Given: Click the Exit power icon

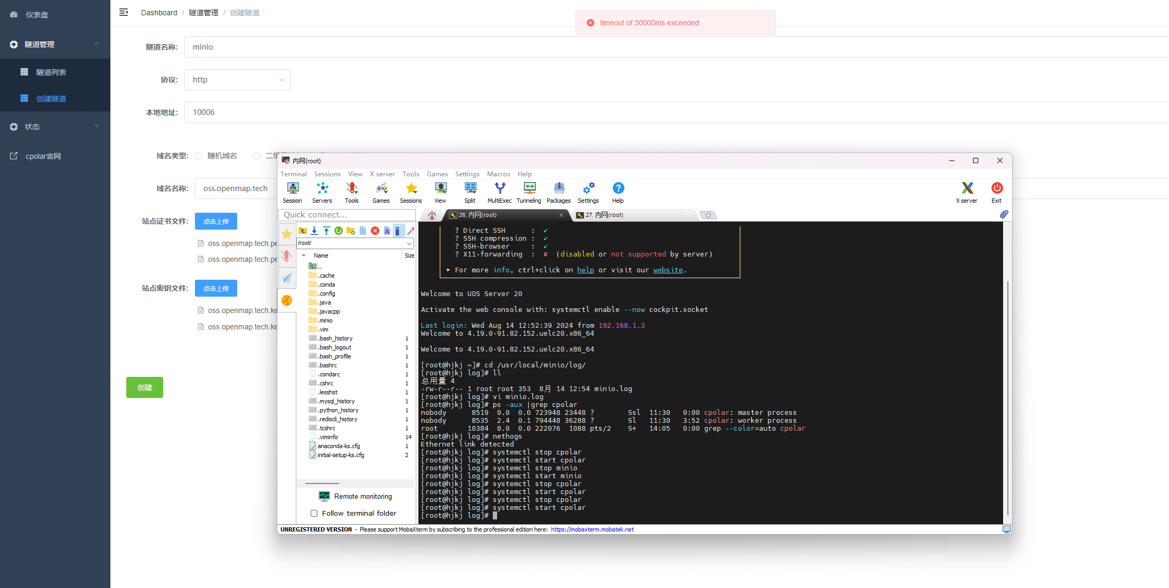Looking at the screenshot, I should pos(996,192).
